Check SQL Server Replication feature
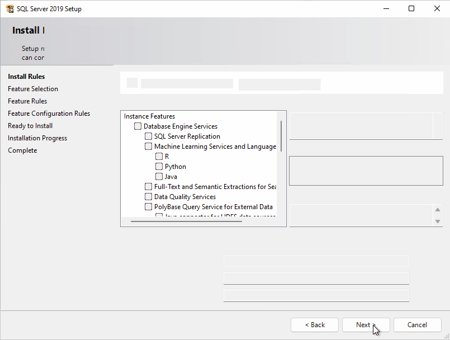Viewport: 450px width, 340px height. pyautogui.click(x=148, y=136)
